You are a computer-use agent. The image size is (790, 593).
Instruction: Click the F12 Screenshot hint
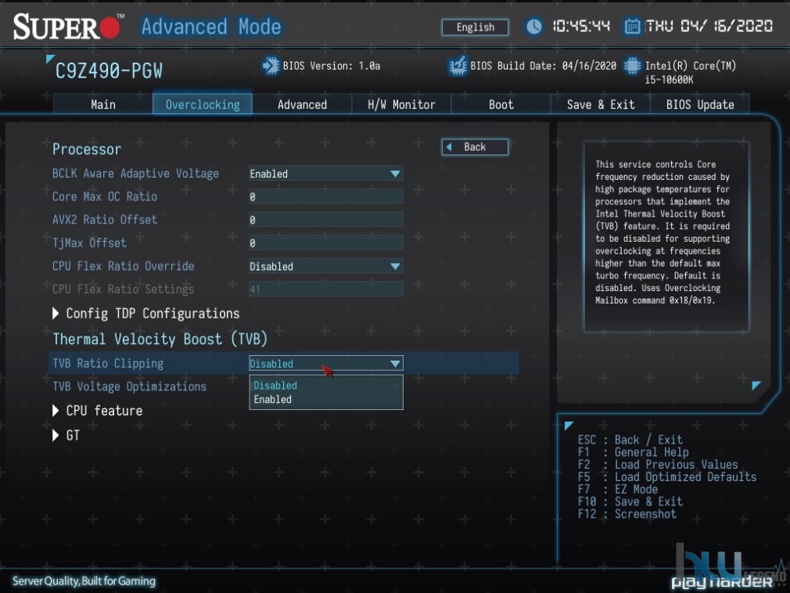[x=627, y=514]
